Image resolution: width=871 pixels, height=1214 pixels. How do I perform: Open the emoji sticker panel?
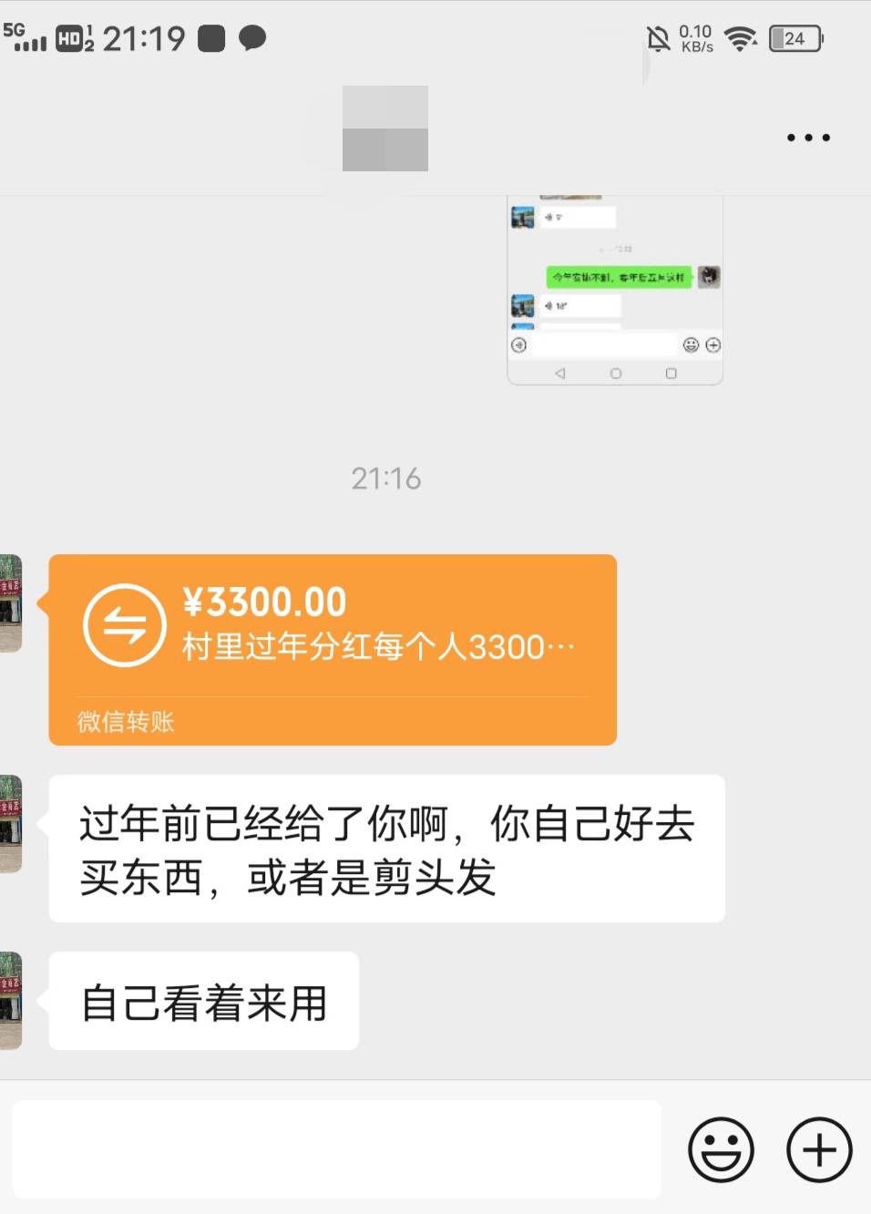click(x=721, y=1149)
